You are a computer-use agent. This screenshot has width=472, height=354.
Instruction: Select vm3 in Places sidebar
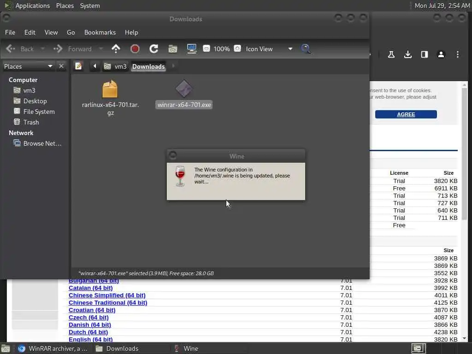coord(29,90)
